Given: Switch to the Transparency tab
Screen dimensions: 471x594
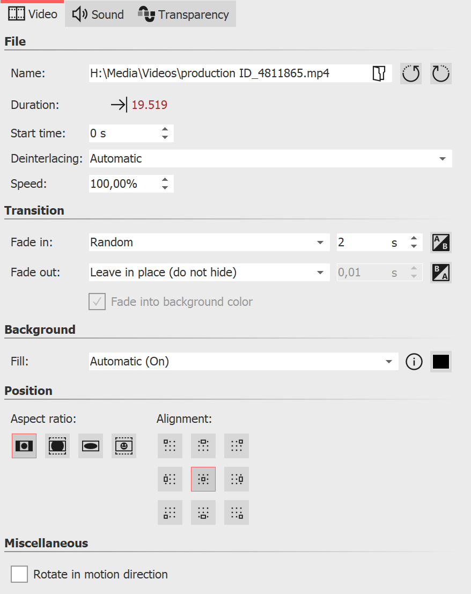Looking at the screenshot, I should click(x=184, y=14).
